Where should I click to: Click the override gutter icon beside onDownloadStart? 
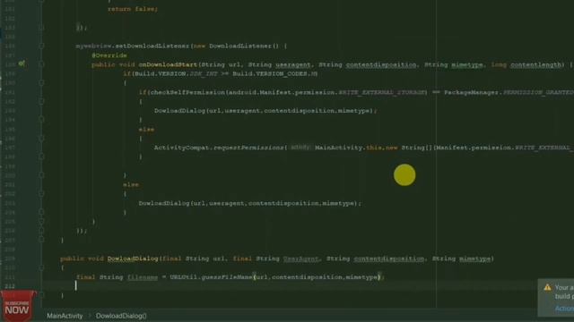(x=22, y=64)
